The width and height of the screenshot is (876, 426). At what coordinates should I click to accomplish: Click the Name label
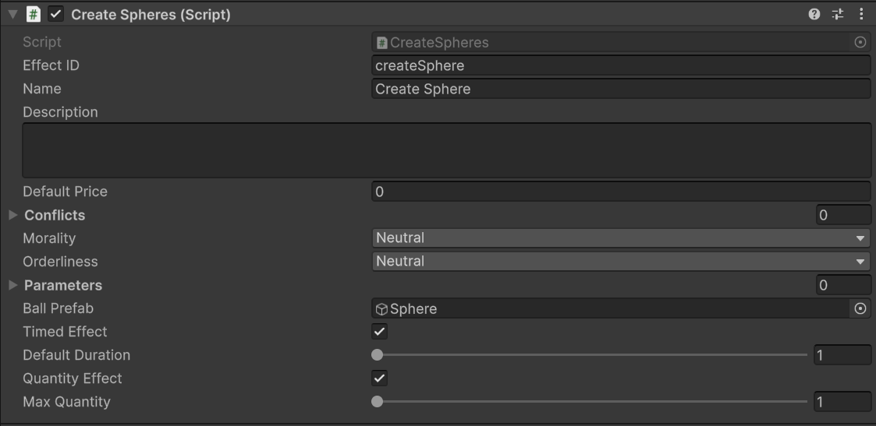tap(42, 90)
